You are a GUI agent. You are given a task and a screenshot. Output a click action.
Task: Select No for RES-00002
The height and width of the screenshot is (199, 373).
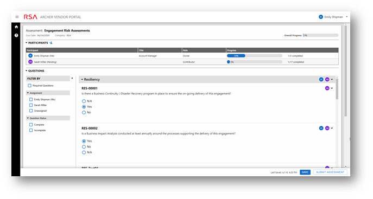pos(84,147)
